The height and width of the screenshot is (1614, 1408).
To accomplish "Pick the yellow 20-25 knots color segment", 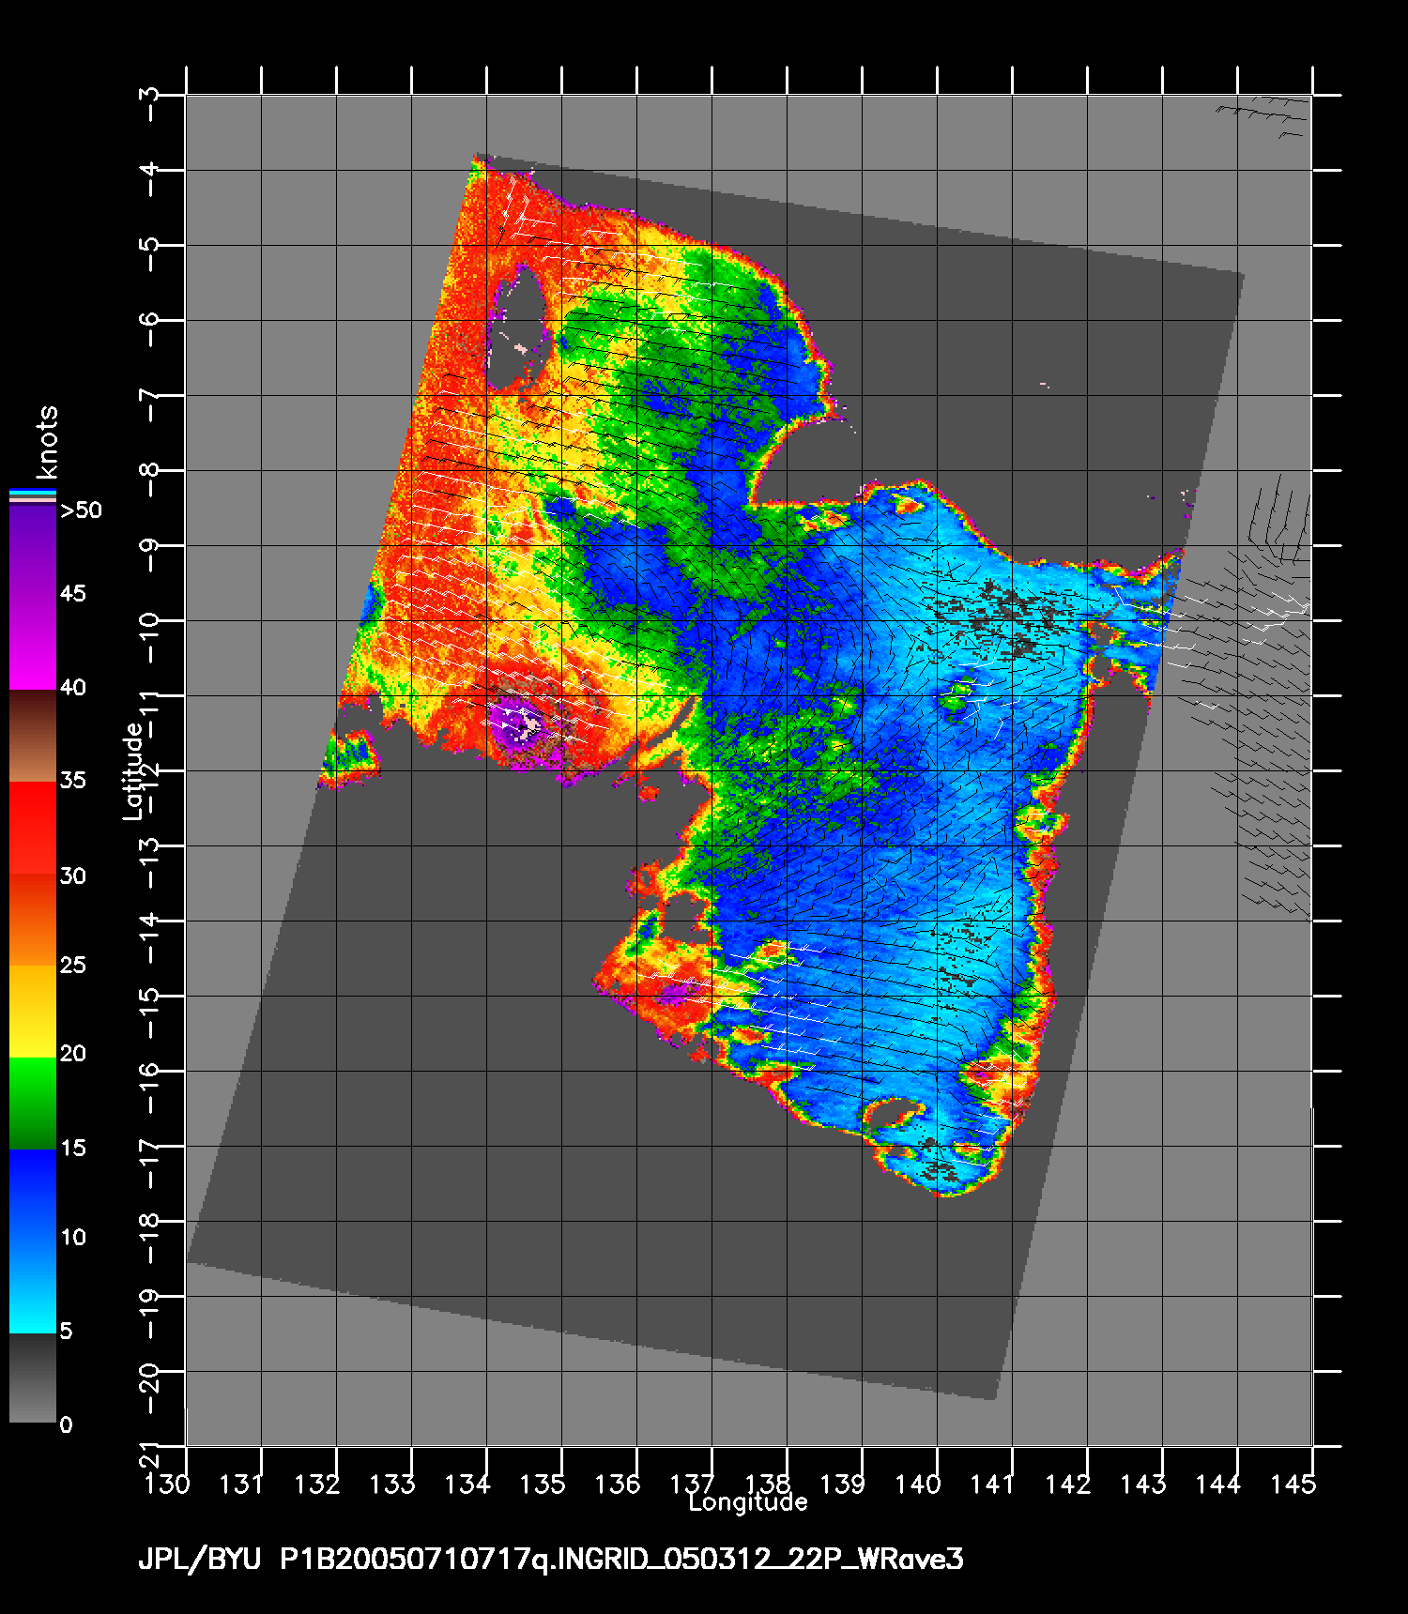I will (x=33, y=1012).
